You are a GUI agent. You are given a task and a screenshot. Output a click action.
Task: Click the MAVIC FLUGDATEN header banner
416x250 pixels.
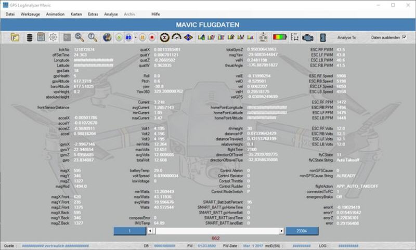207,24
